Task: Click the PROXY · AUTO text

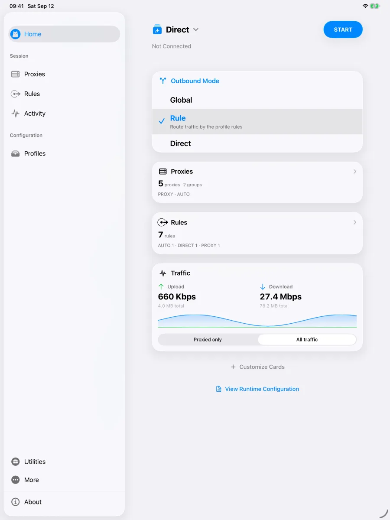Action: click(x=174, y=194)
